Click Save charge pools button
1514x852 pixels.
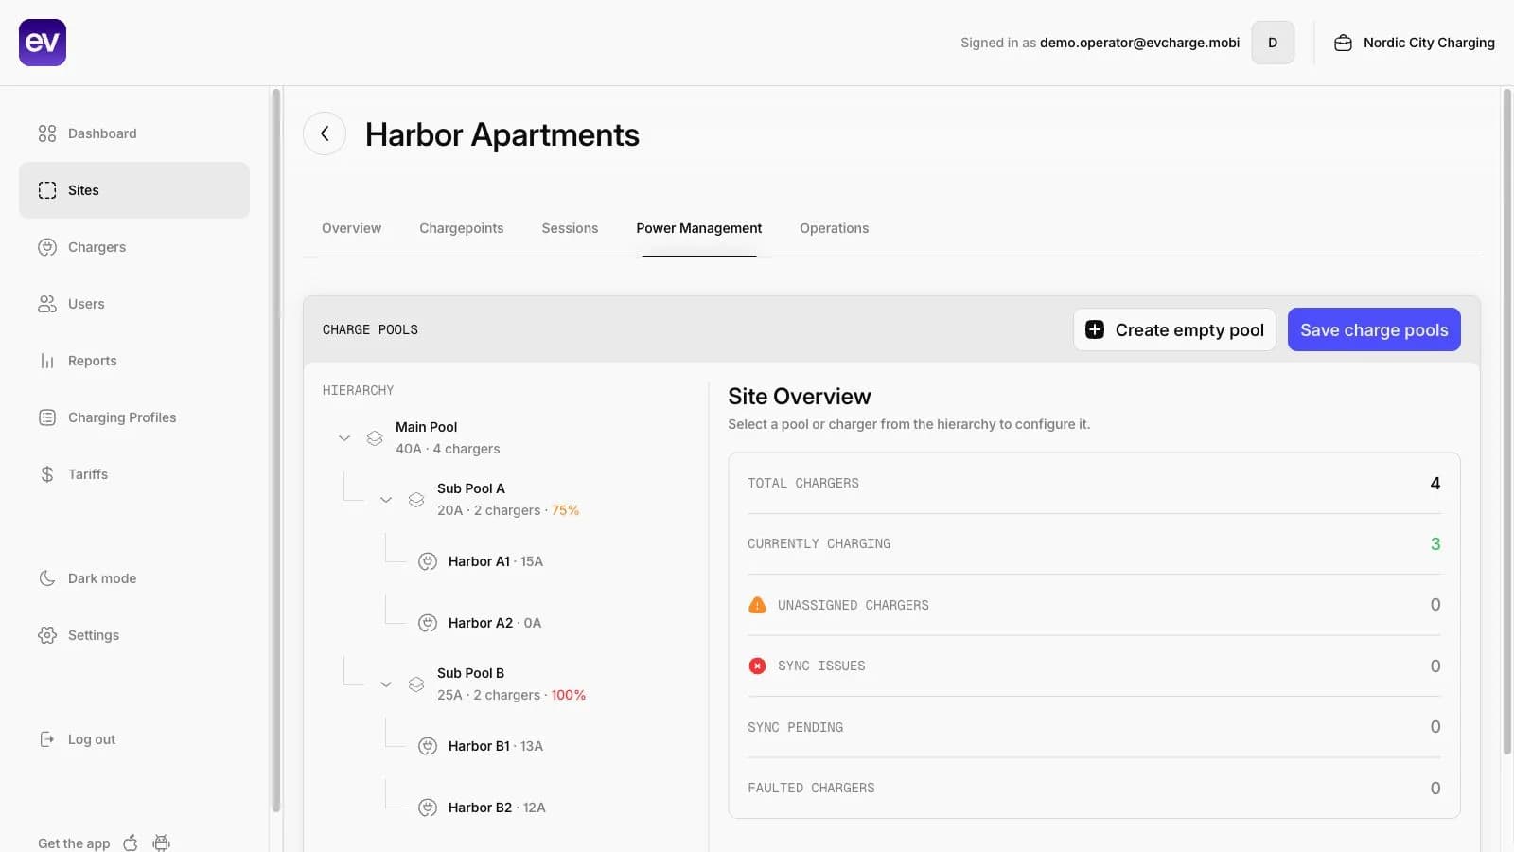pos(1374,329)
